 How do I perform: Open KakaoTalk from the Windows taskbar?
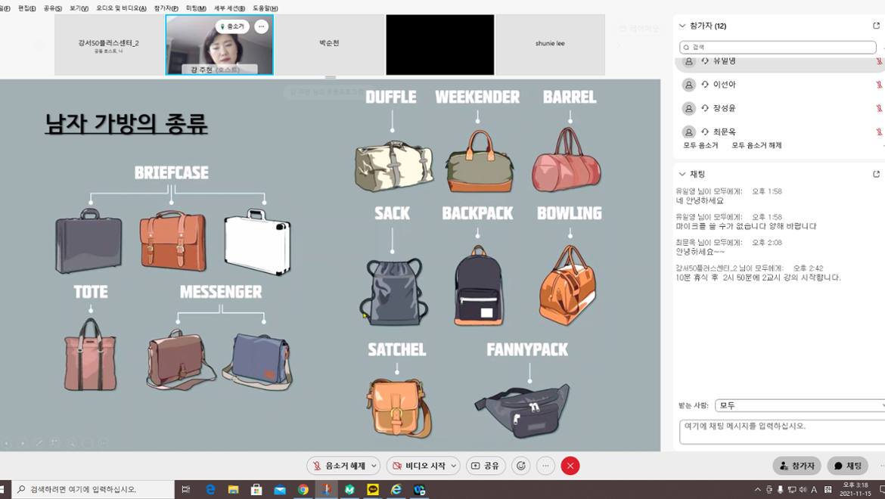tap(373, 490)
